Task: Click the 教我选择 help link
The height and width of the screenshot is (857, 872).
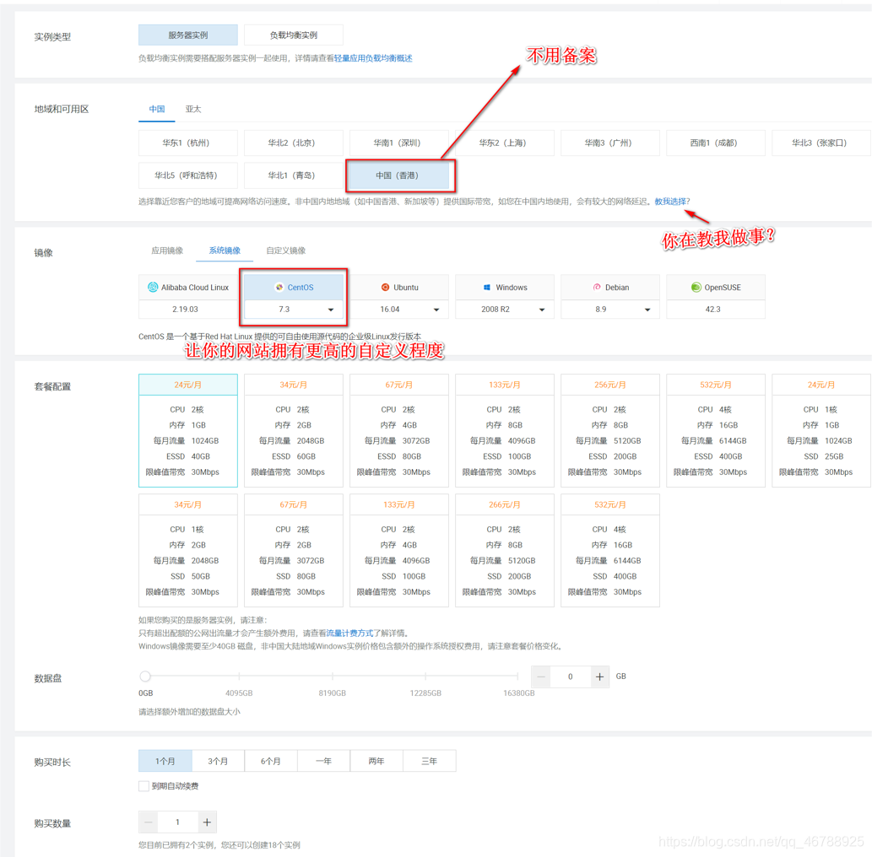Action: coord(670,202)
